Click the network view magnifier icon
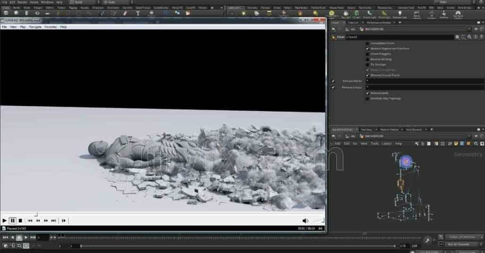485x253 pixels. pyautogui.click(x=476, y=144)
